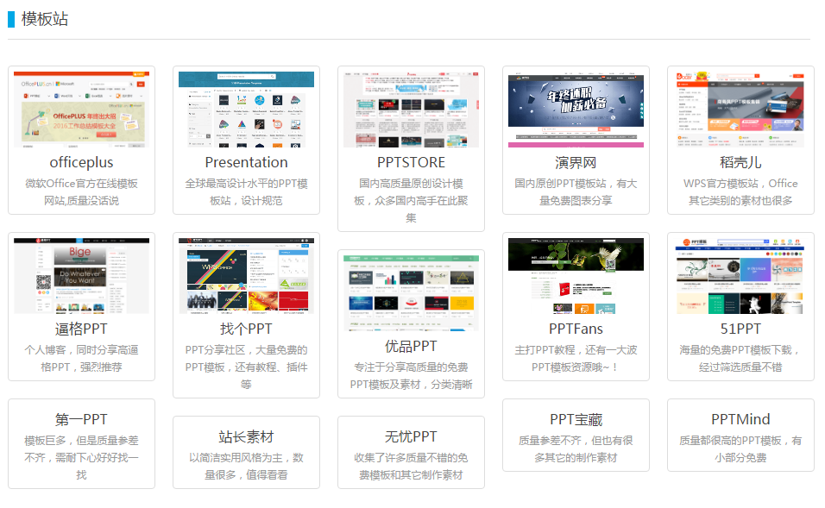Open the PPTMind card title
Image resolution: width=825 pixels, height=508 pixels.
click(x=740, y=420)
